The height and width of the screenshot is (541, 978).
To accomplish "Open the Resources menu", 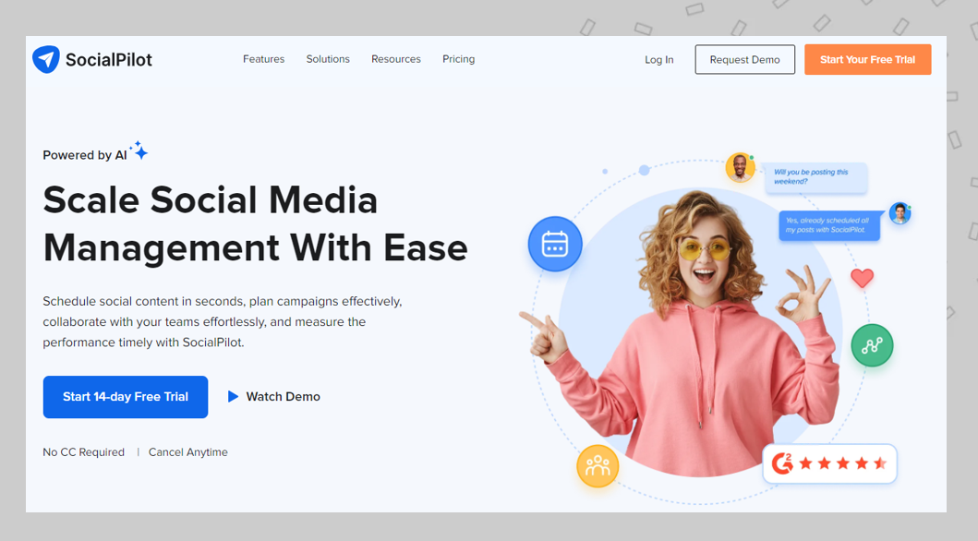I will pyautogui.click(x=396, y=59).
